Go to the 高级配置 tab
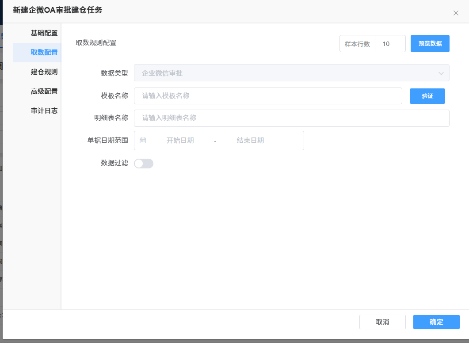Viewport: 469px width, 343px height. click(44, 91)
